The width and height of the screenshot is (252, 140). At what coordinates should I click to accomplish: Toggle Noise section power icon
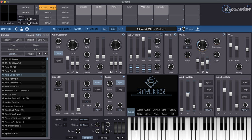coord(175,34)
